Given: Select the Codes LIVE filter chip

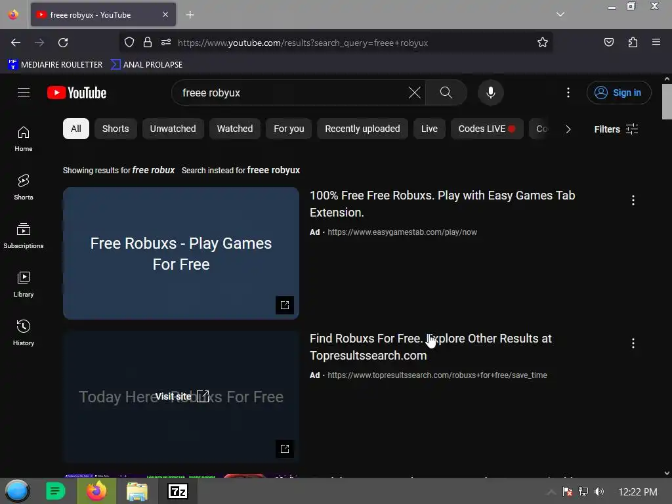Looking at the screenshot, I should coord(487,129).
